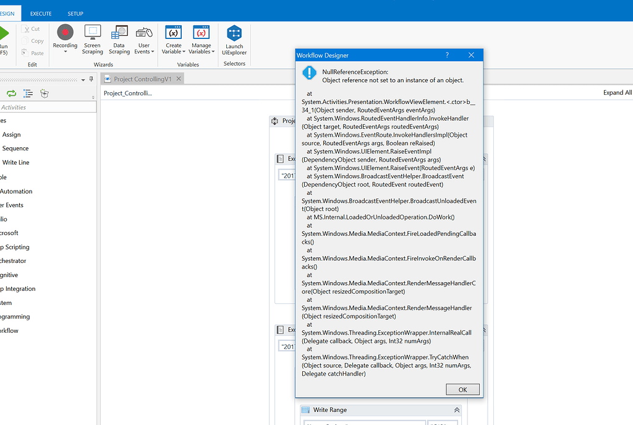Refresh the Activities panel with the green arrows icon
Screen dimensions: 633x425
point(12,93)
